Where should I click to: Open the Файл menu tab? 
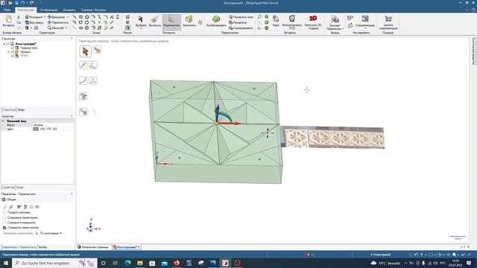tap(7, 10)
